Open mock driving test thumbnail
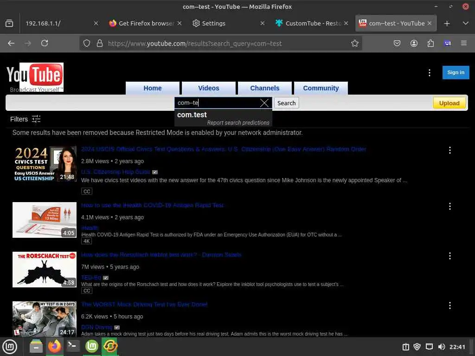Viewport: 475px width, 356px height. click(x=45, y=319)
